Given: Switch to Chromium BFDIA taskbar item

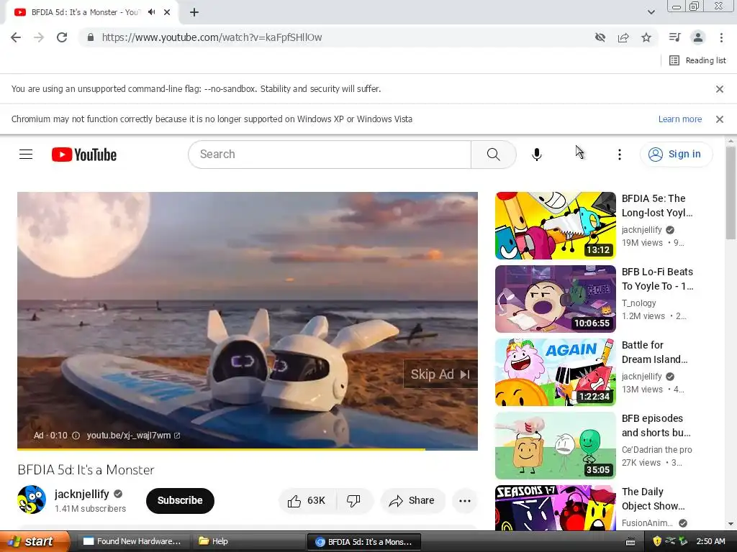Looking at the screenshot, I should click(x=363, y=542).
